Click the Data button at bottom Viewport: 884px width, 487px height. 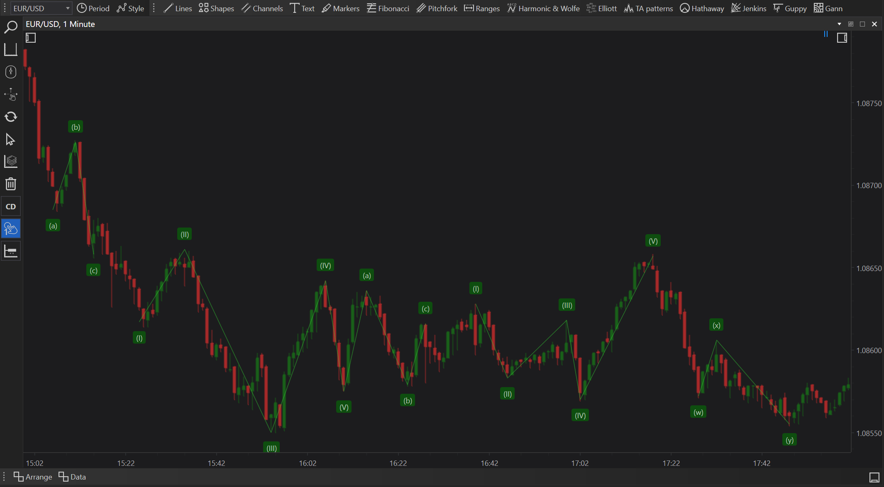point(72,477)
